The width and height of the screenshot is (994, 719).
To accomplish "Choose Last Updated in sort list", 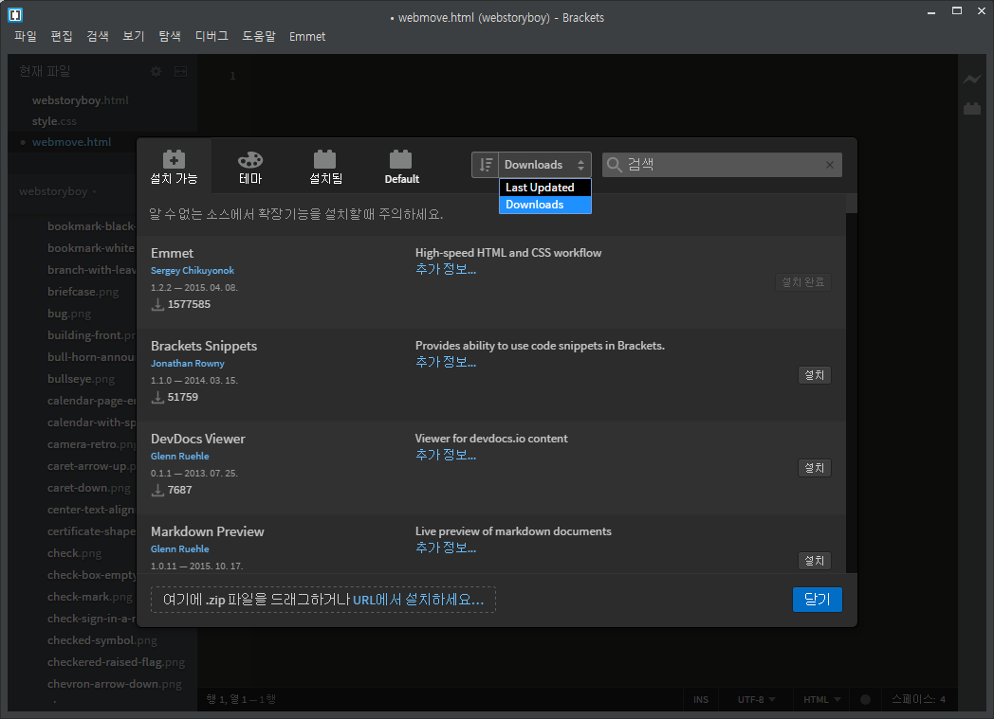I will (x=544, y=188).
